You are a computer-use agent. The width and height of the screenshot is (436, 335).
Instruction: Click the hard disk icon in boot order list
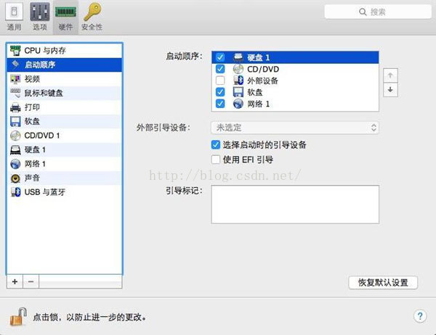click(x=238, y=57)
